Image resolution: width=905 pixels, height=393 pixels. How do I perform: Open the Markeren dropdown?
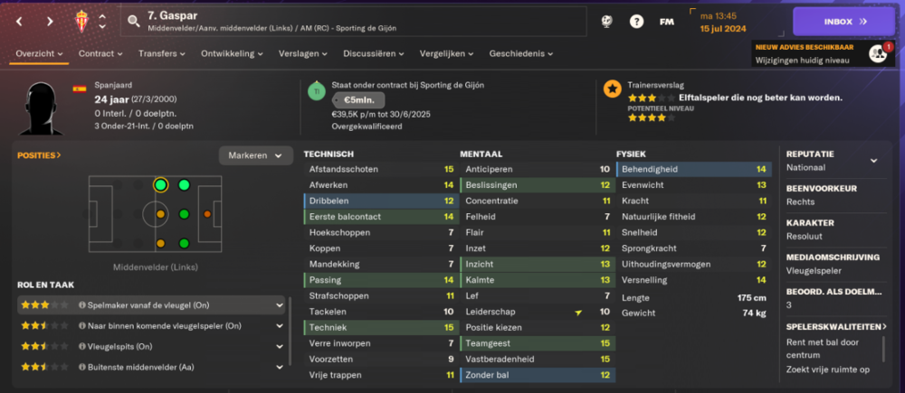click(x=256, y=155)
